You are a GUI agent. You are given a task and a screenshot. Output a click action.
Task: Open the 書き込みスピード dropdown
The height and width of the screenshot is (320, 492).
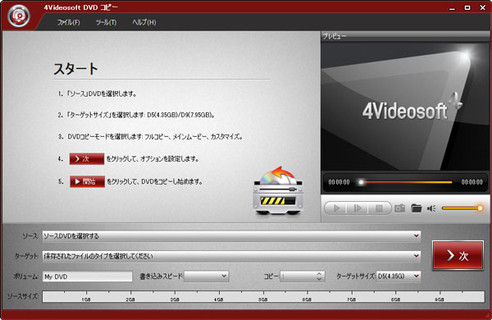coord(207,277)
